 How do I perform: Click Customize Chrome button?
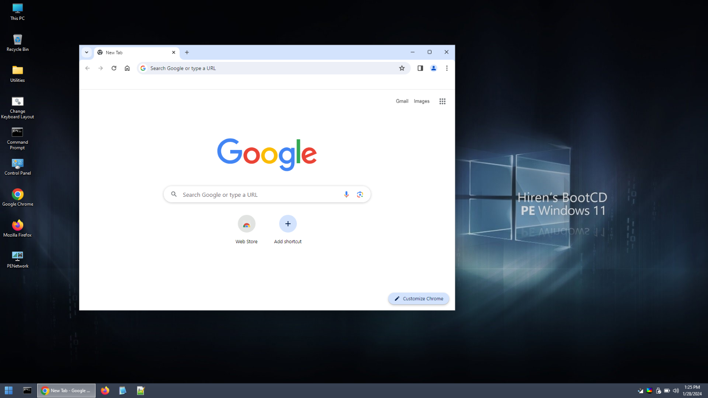tap(419, 298)
